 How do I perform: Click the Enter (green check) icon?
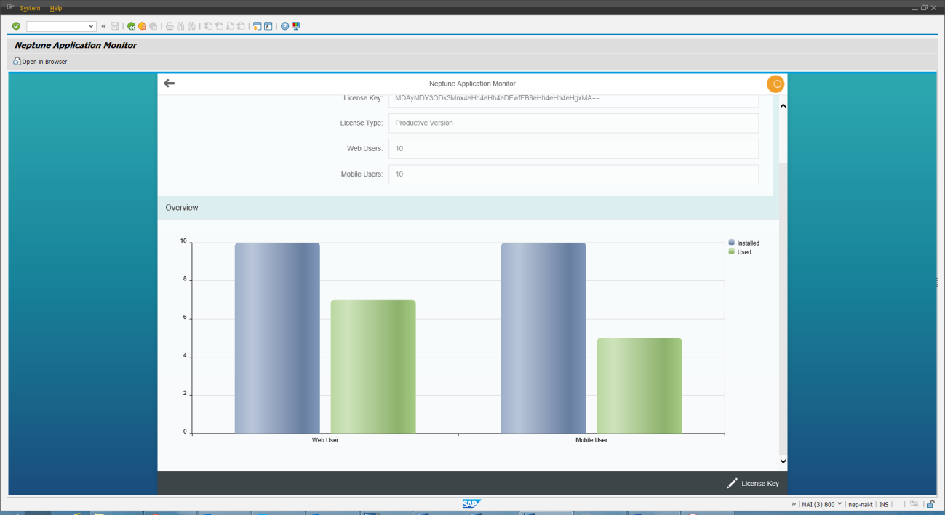(15, 25)
